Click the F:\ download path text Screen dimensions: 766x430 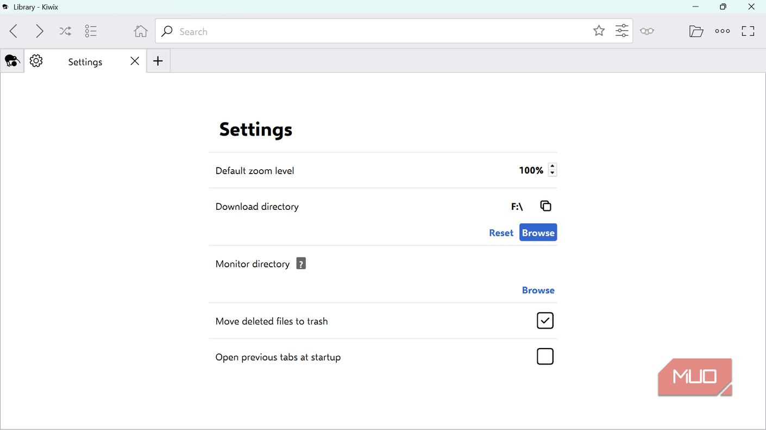coord(517,207)
